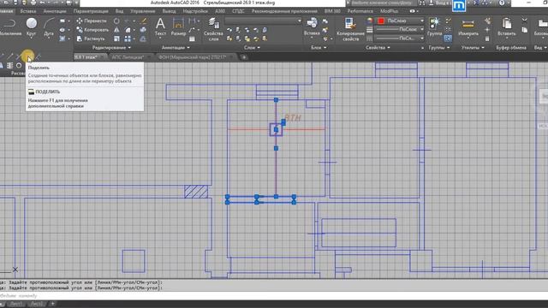Click the Insert block (Вставка) icon
This screenshot has height=308, width=548.
[312, 27]
